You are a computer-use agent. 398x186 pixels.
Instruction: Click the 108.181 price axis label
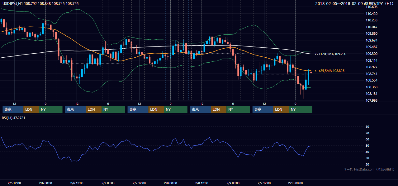pyautogui.click(x=372, y=94)
